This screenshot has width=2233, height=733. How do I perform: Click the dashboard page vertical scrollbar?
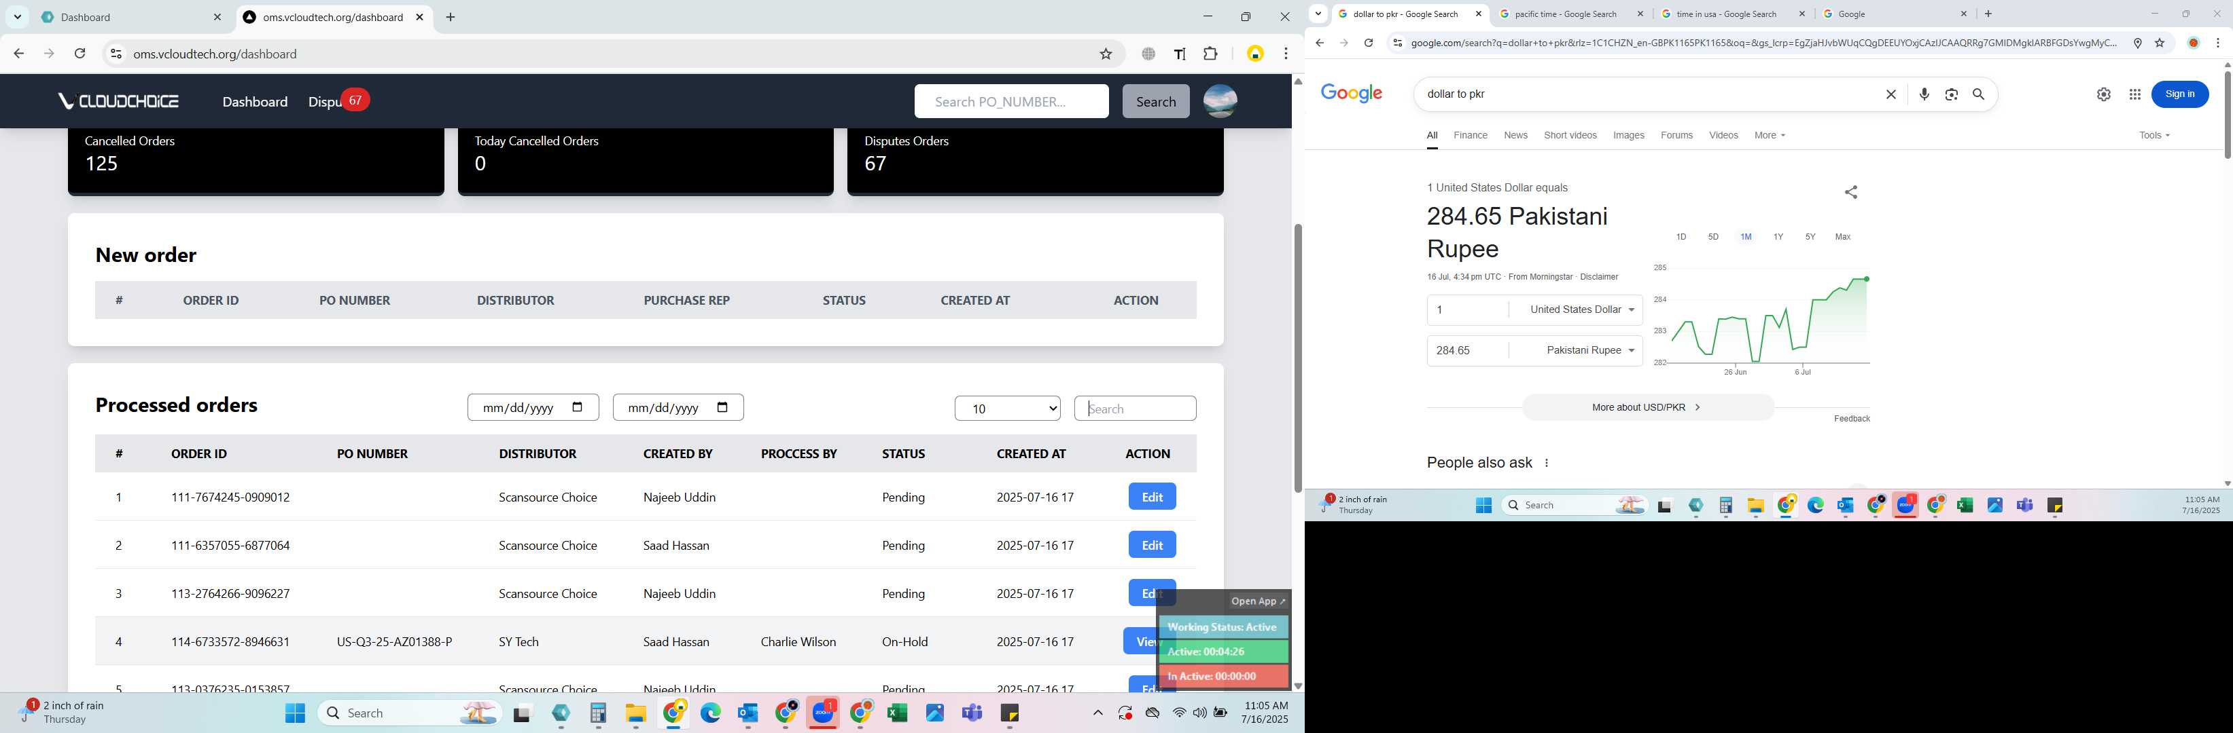click(x=1298, y=358)
